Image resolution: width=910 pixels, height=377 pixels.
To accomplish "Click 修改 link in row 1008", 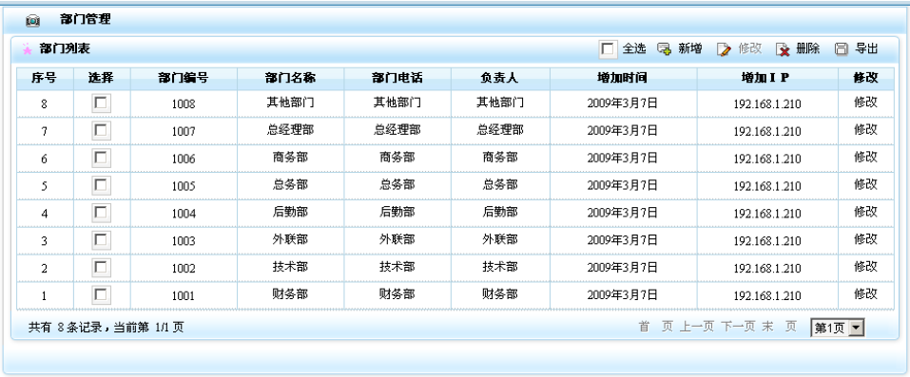I will [865, 102].
